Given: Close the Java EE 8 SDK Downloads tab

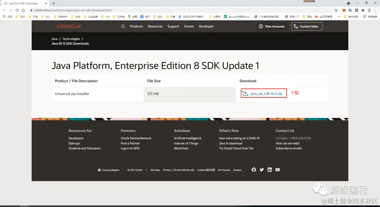Looking at the screenshot, I should tap(46, 4).
